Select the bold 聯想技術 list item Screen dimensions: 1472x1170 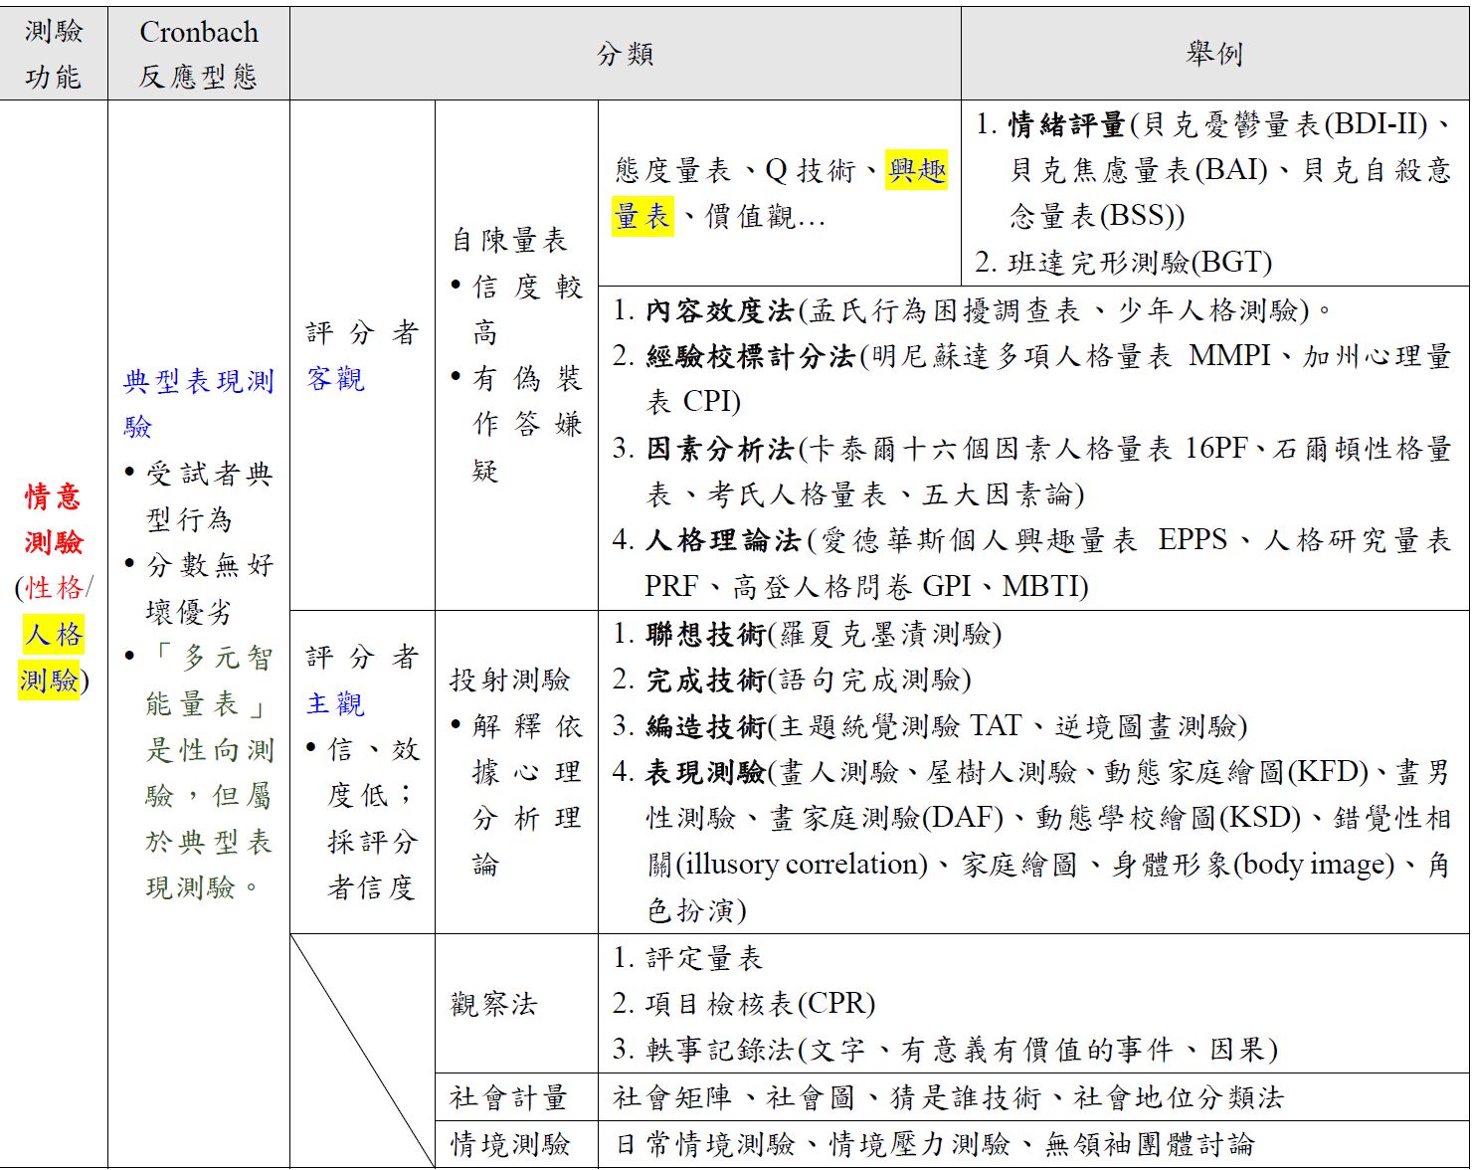705,635
